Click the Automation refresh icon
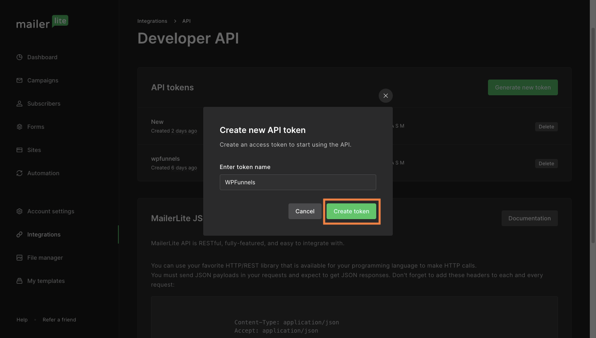This screenshot has width=596, height=338. pos(19,173)
